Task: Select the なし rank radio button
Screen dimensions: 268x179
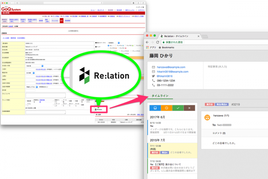Action: [108, 46]
